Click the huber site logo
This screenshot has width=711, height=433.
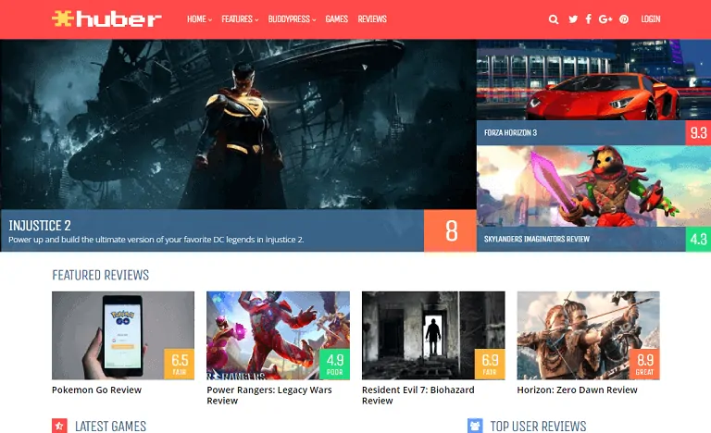106,19
